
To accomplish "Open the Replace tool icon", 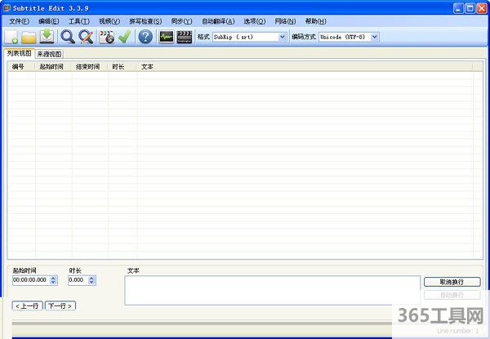I will pyautogui.click(x=86, y=37).
